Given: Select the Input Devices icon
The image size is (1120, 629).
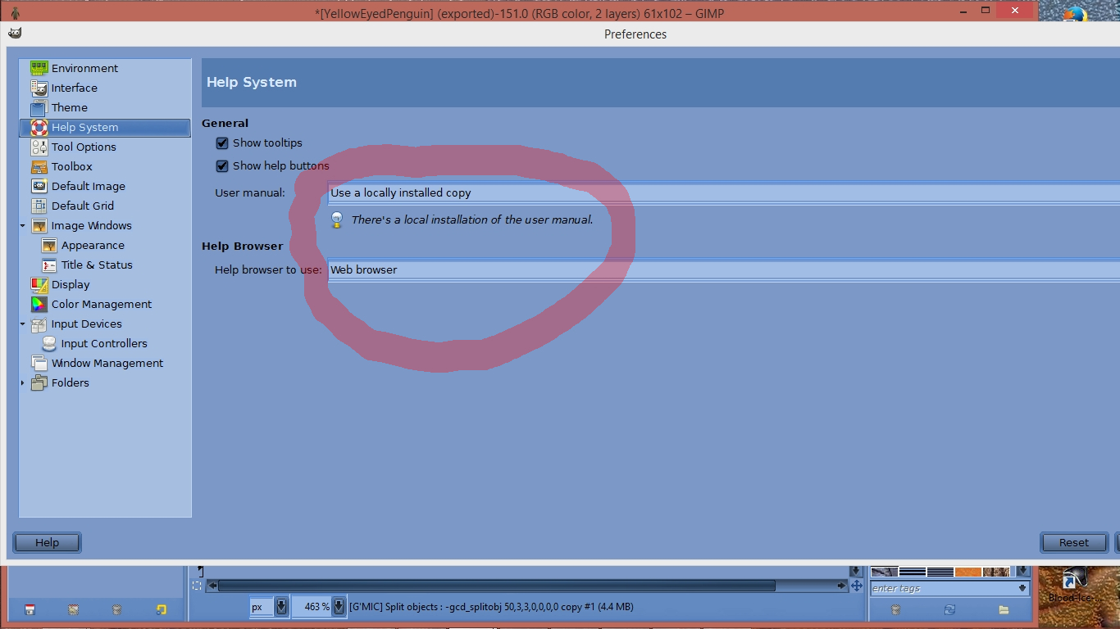Looking at the screenshot, I should [39, 324].
